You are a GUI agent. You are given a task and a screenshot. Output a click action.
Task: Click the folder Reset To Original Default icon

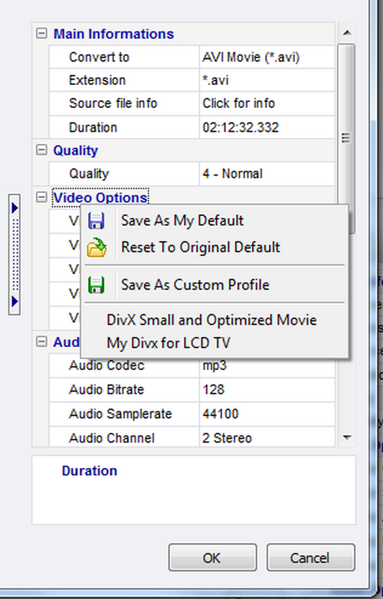pos(97,247)
